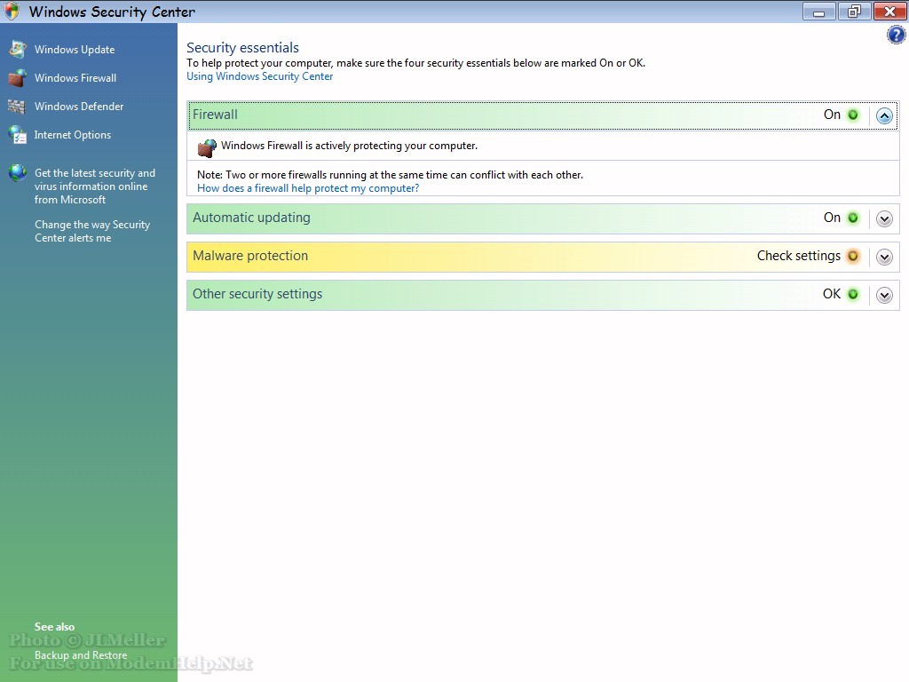Click the See also heading in sidebar
Image resolution: width=909 pixels, height=682 pixels.
(54, 626)
